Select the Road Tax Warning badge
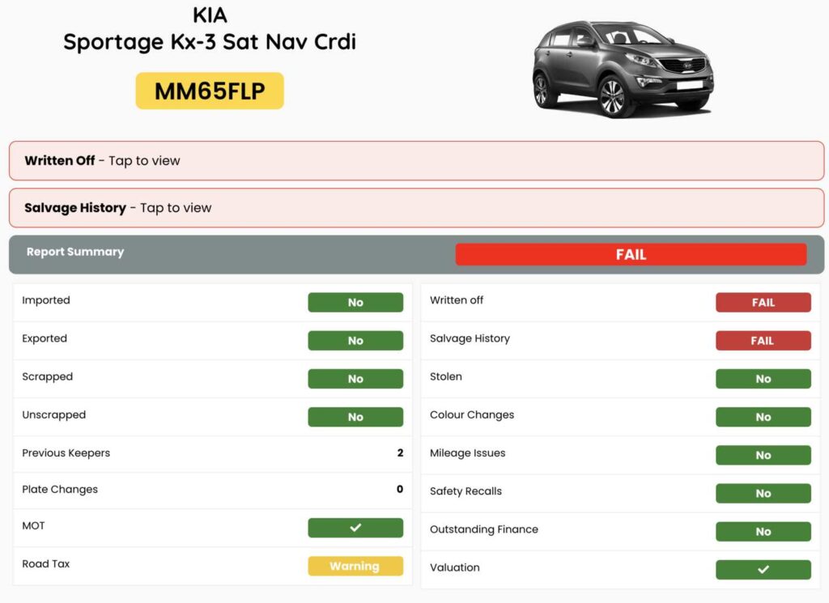Screen dimensions: 829x603 (355, 566)
